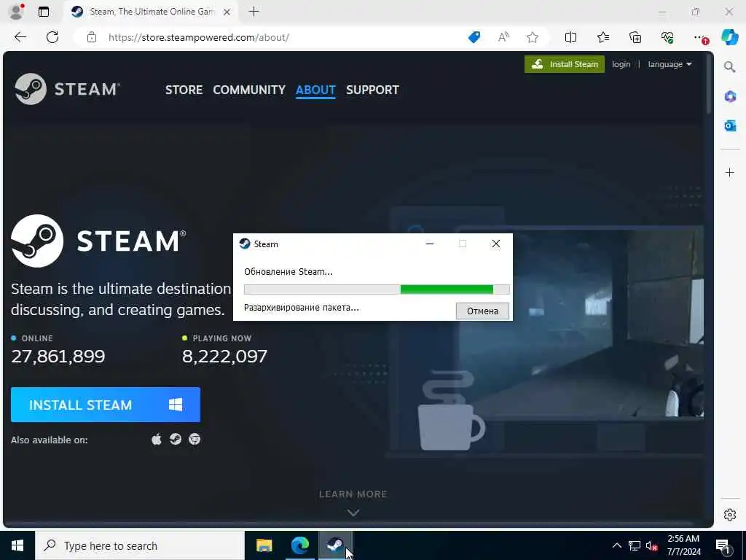
Task: Open the tab actions menu icon
Action: (44, 12)
